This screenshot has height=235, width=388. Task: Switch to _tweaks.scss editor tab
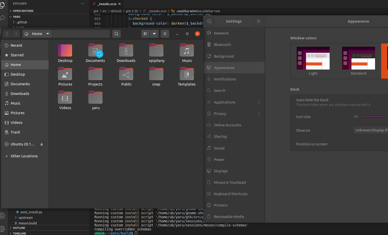pos(107,4)
